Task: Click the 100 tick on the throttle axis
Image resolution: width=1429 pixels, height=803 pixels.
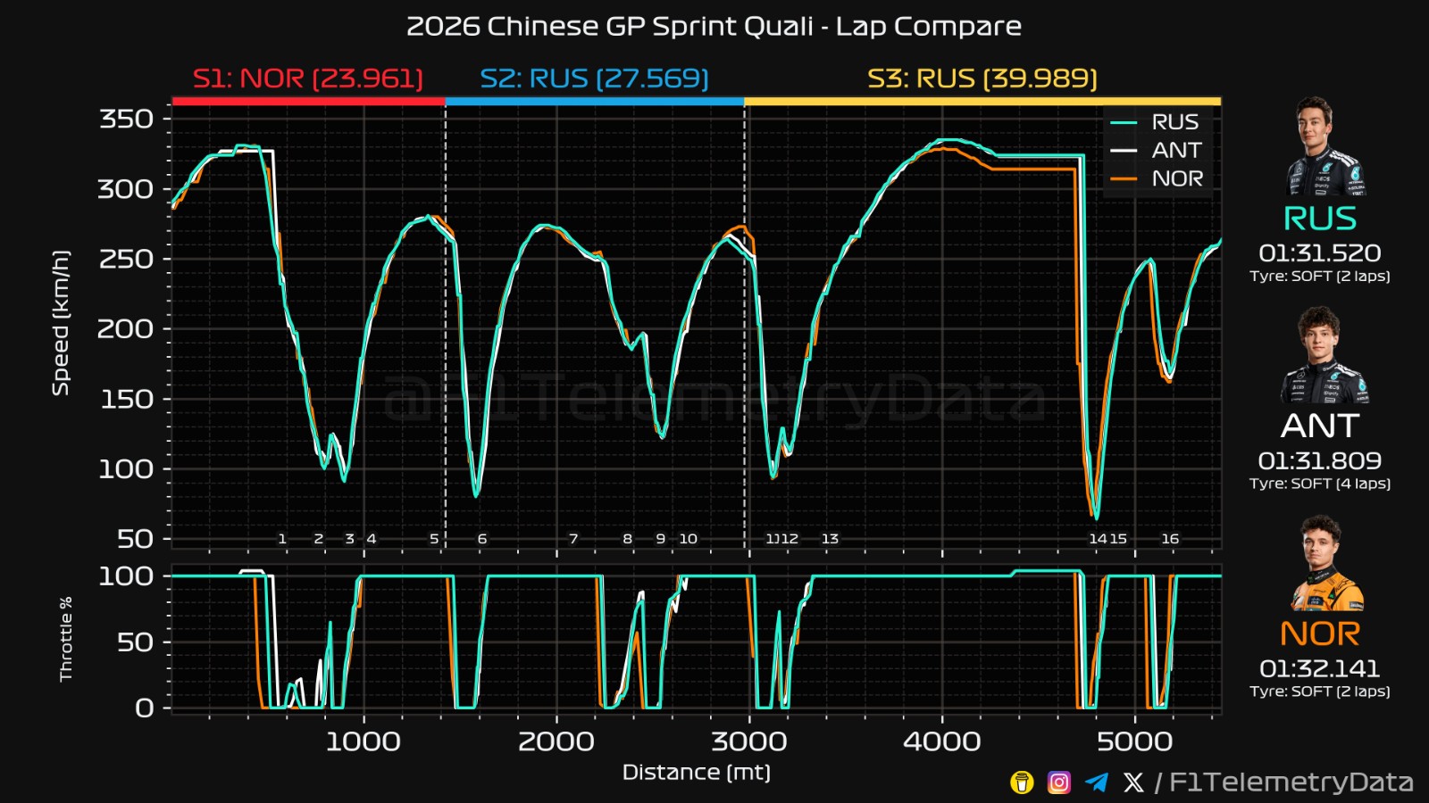Action: coord(126,576)
